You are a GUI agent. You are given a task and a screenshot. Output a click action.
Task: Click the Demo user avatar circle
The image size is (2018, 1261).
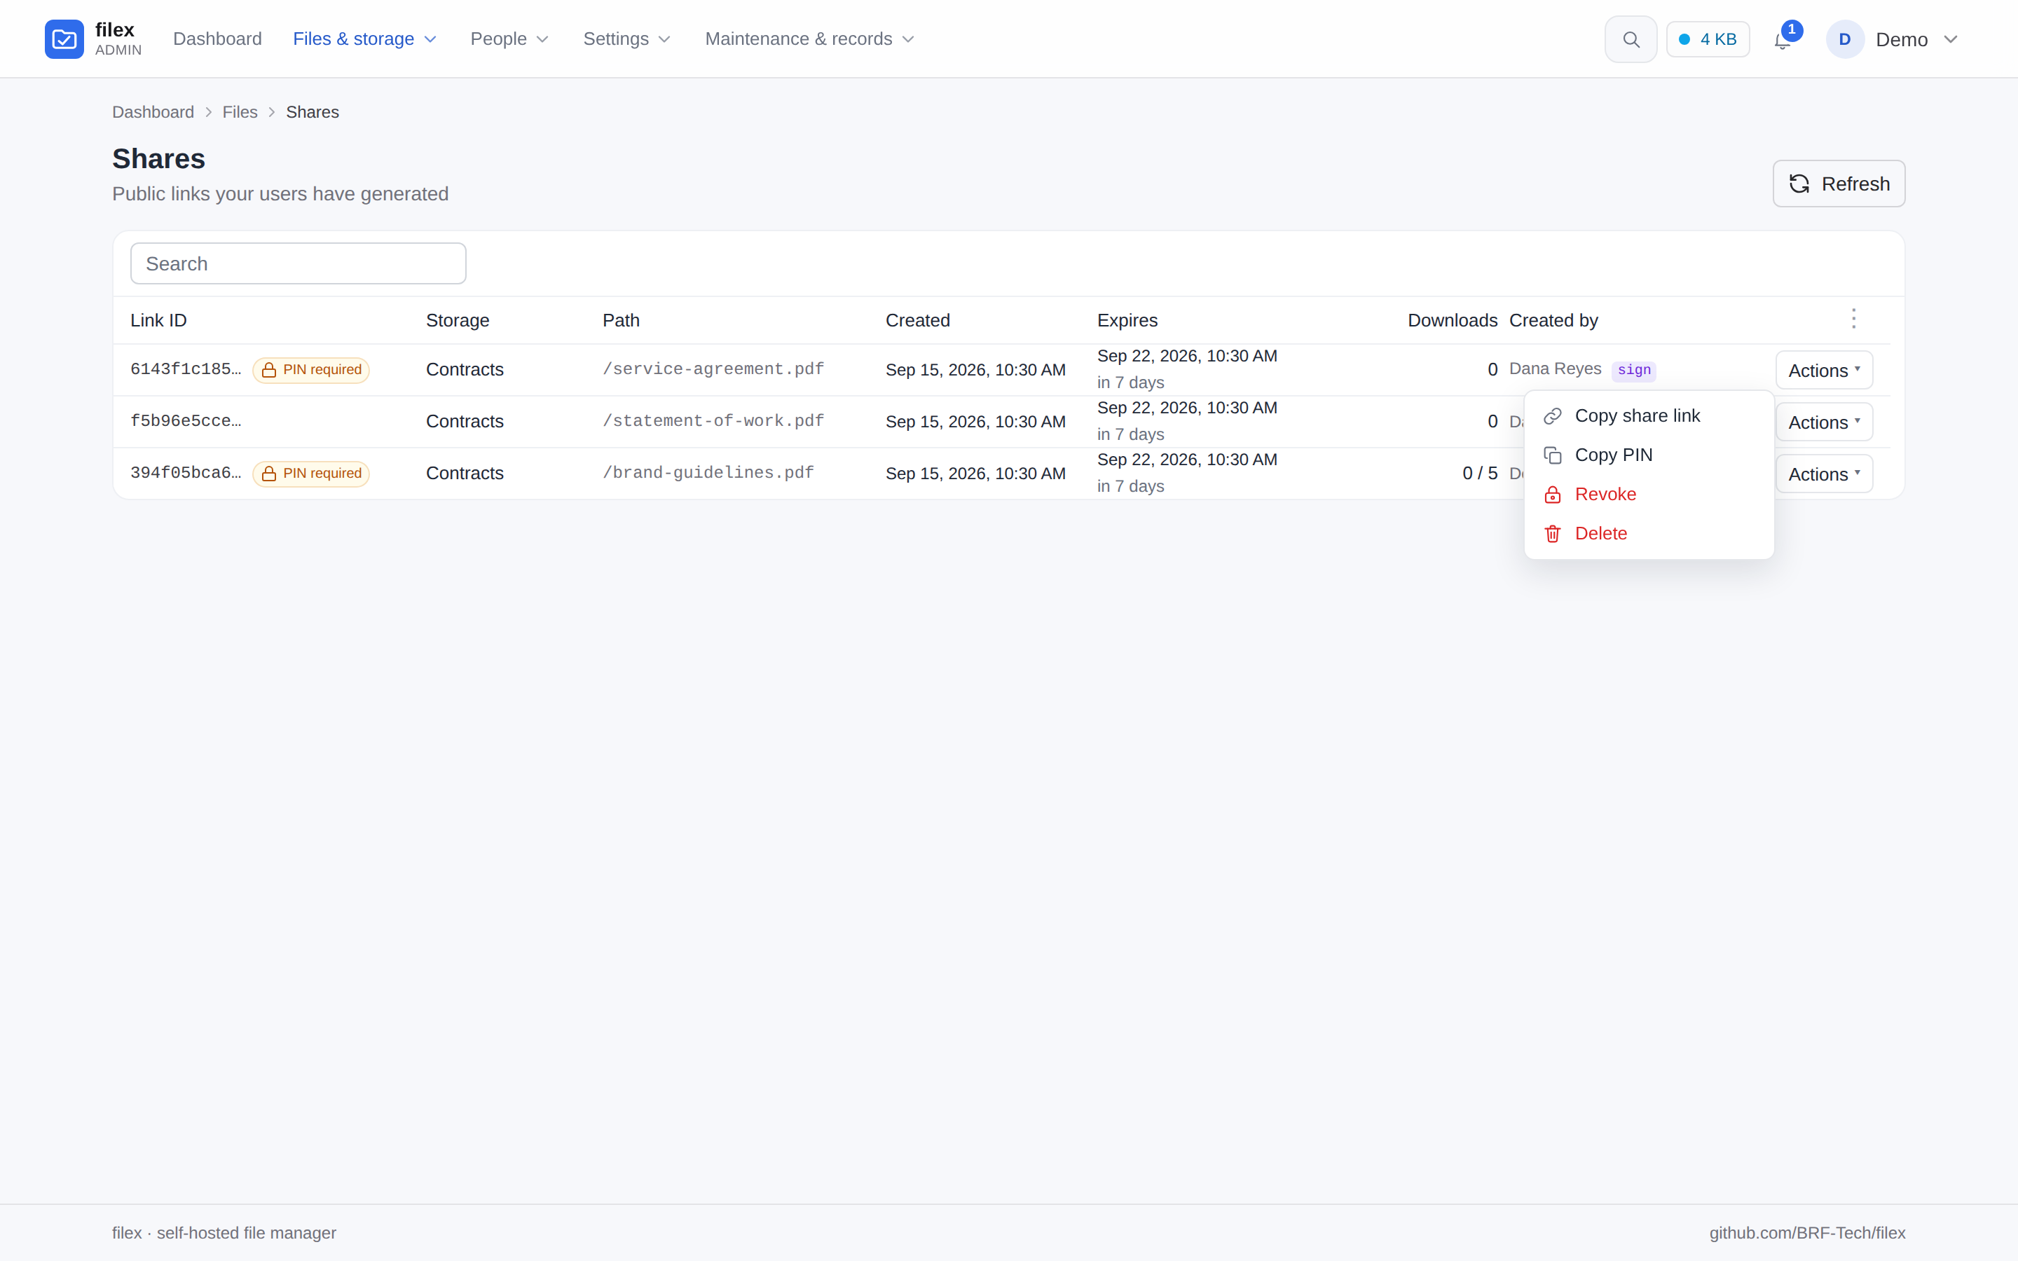coord(1844,39)
